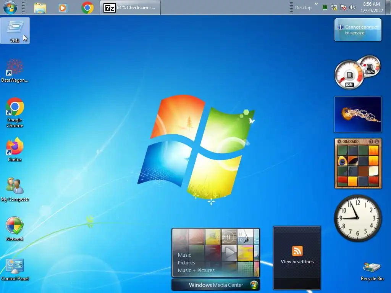
Task: Click the Cannot connect to service gadget
Action: [x=358, y=30]
